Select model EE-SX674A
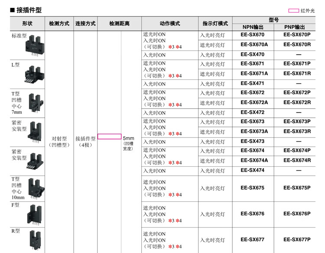Image resolution: width=325 pixels, height=253 pixels. point(254,160)
